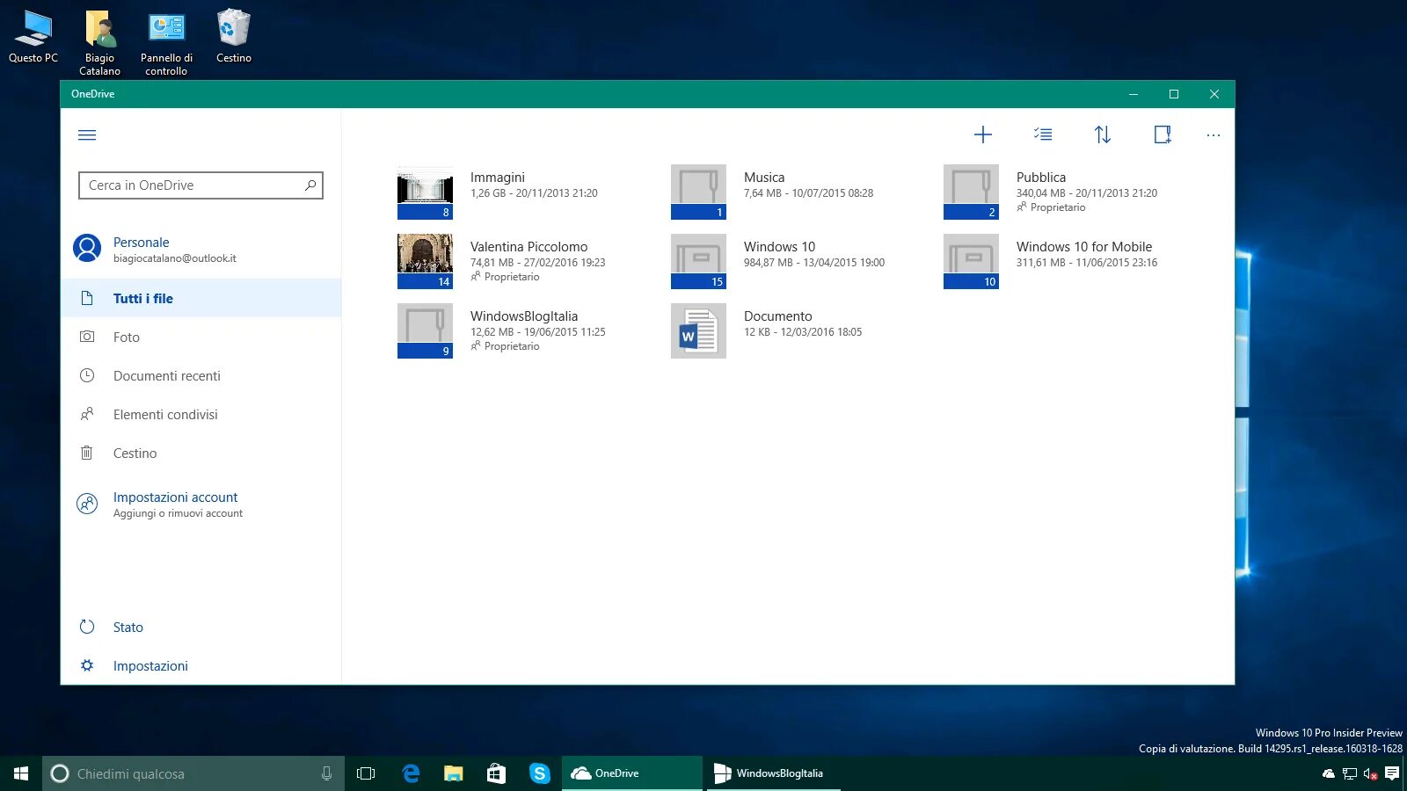Click the people icon beside Elementi condivisi

(87, 414)
